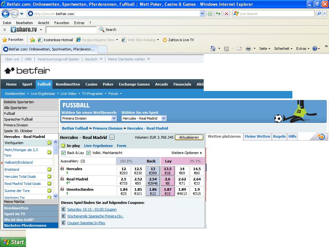Close the Vshare.TV toolbar
This screenshot has width=329, height=247.
4,30
